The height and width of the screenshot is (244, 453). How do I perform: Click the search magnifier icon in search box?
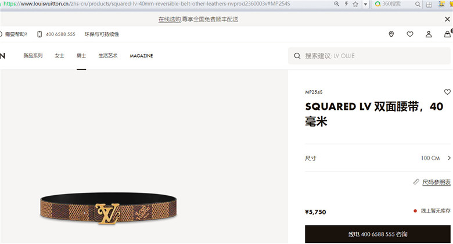click(x=297, y=56)
